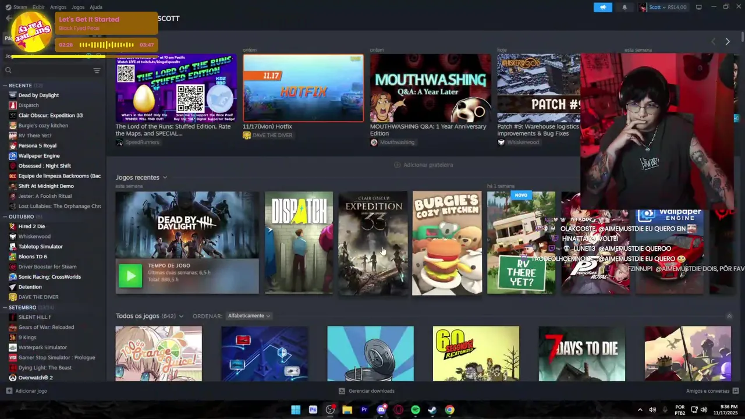
Task: Open the library filter options icon
Action: [x=97, y=70]
